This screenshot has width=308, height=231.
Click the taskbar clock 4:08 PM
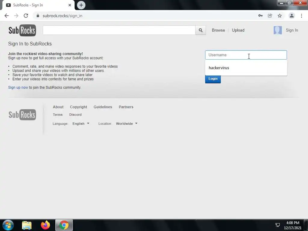(x=293, y=223)
